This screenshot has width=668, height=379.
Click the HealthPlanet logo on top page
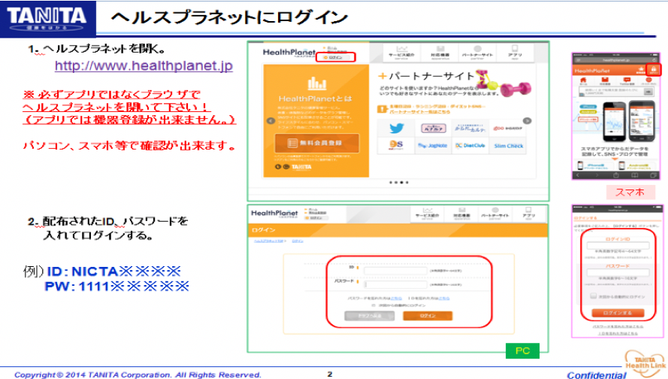point(289,53)
